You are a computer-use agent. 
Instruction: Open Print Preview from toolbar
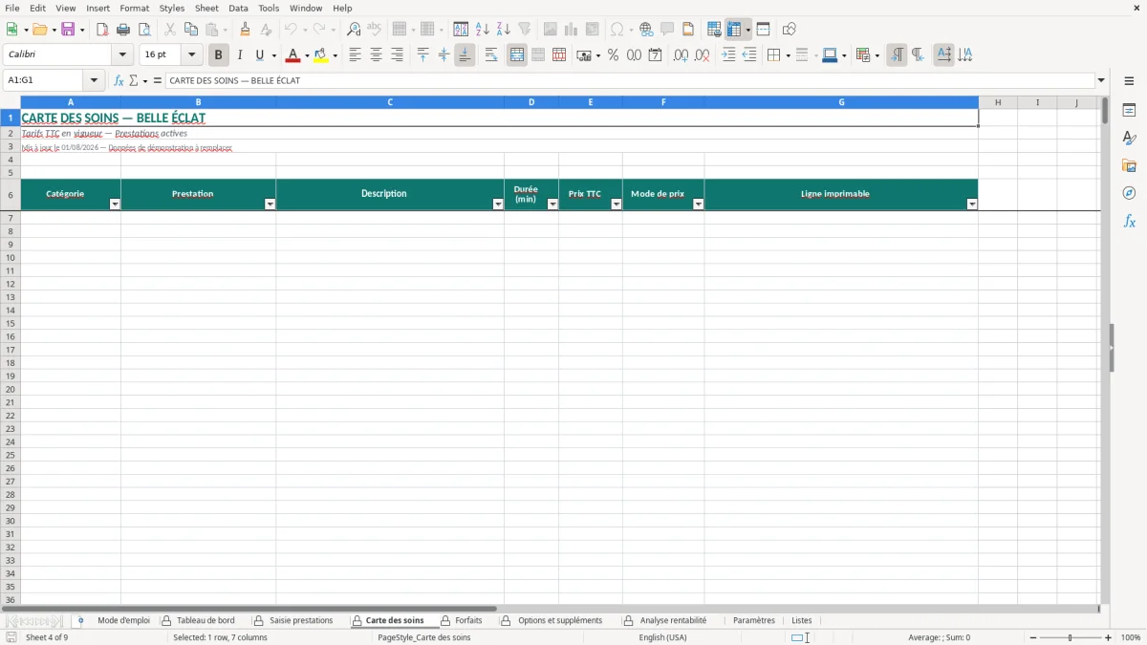coord(144,30)
